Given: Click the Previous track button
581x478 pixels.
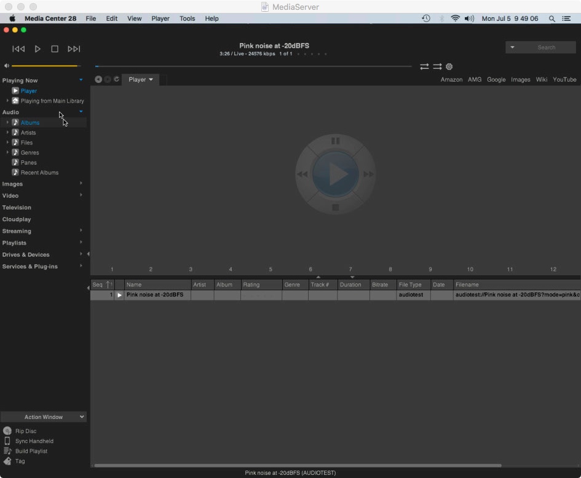Looking at the screenshot, I should (18, 49).
